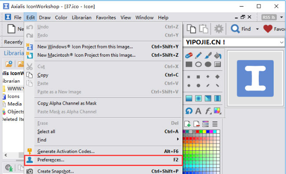286x174 pixels.
Task: Choose the filled ellipse shape tool
Action: click(208, 64)
